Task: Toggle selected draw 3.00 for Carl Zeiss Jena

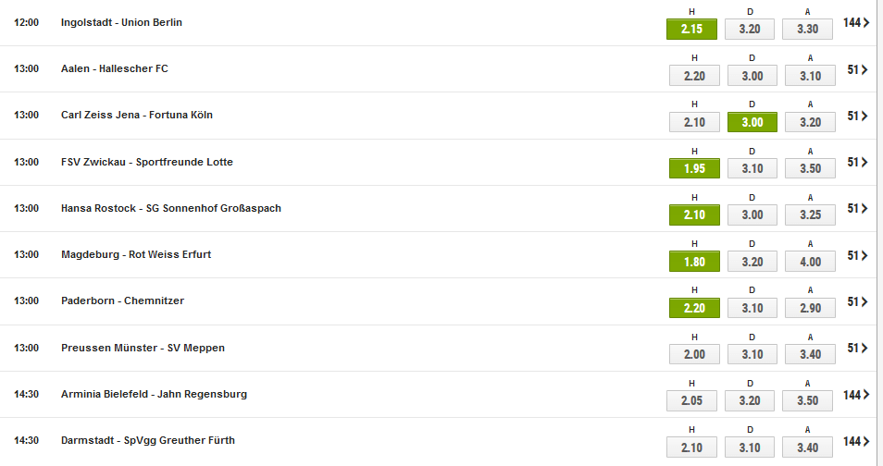Action: pyautogui.click(x=752, y=122)
